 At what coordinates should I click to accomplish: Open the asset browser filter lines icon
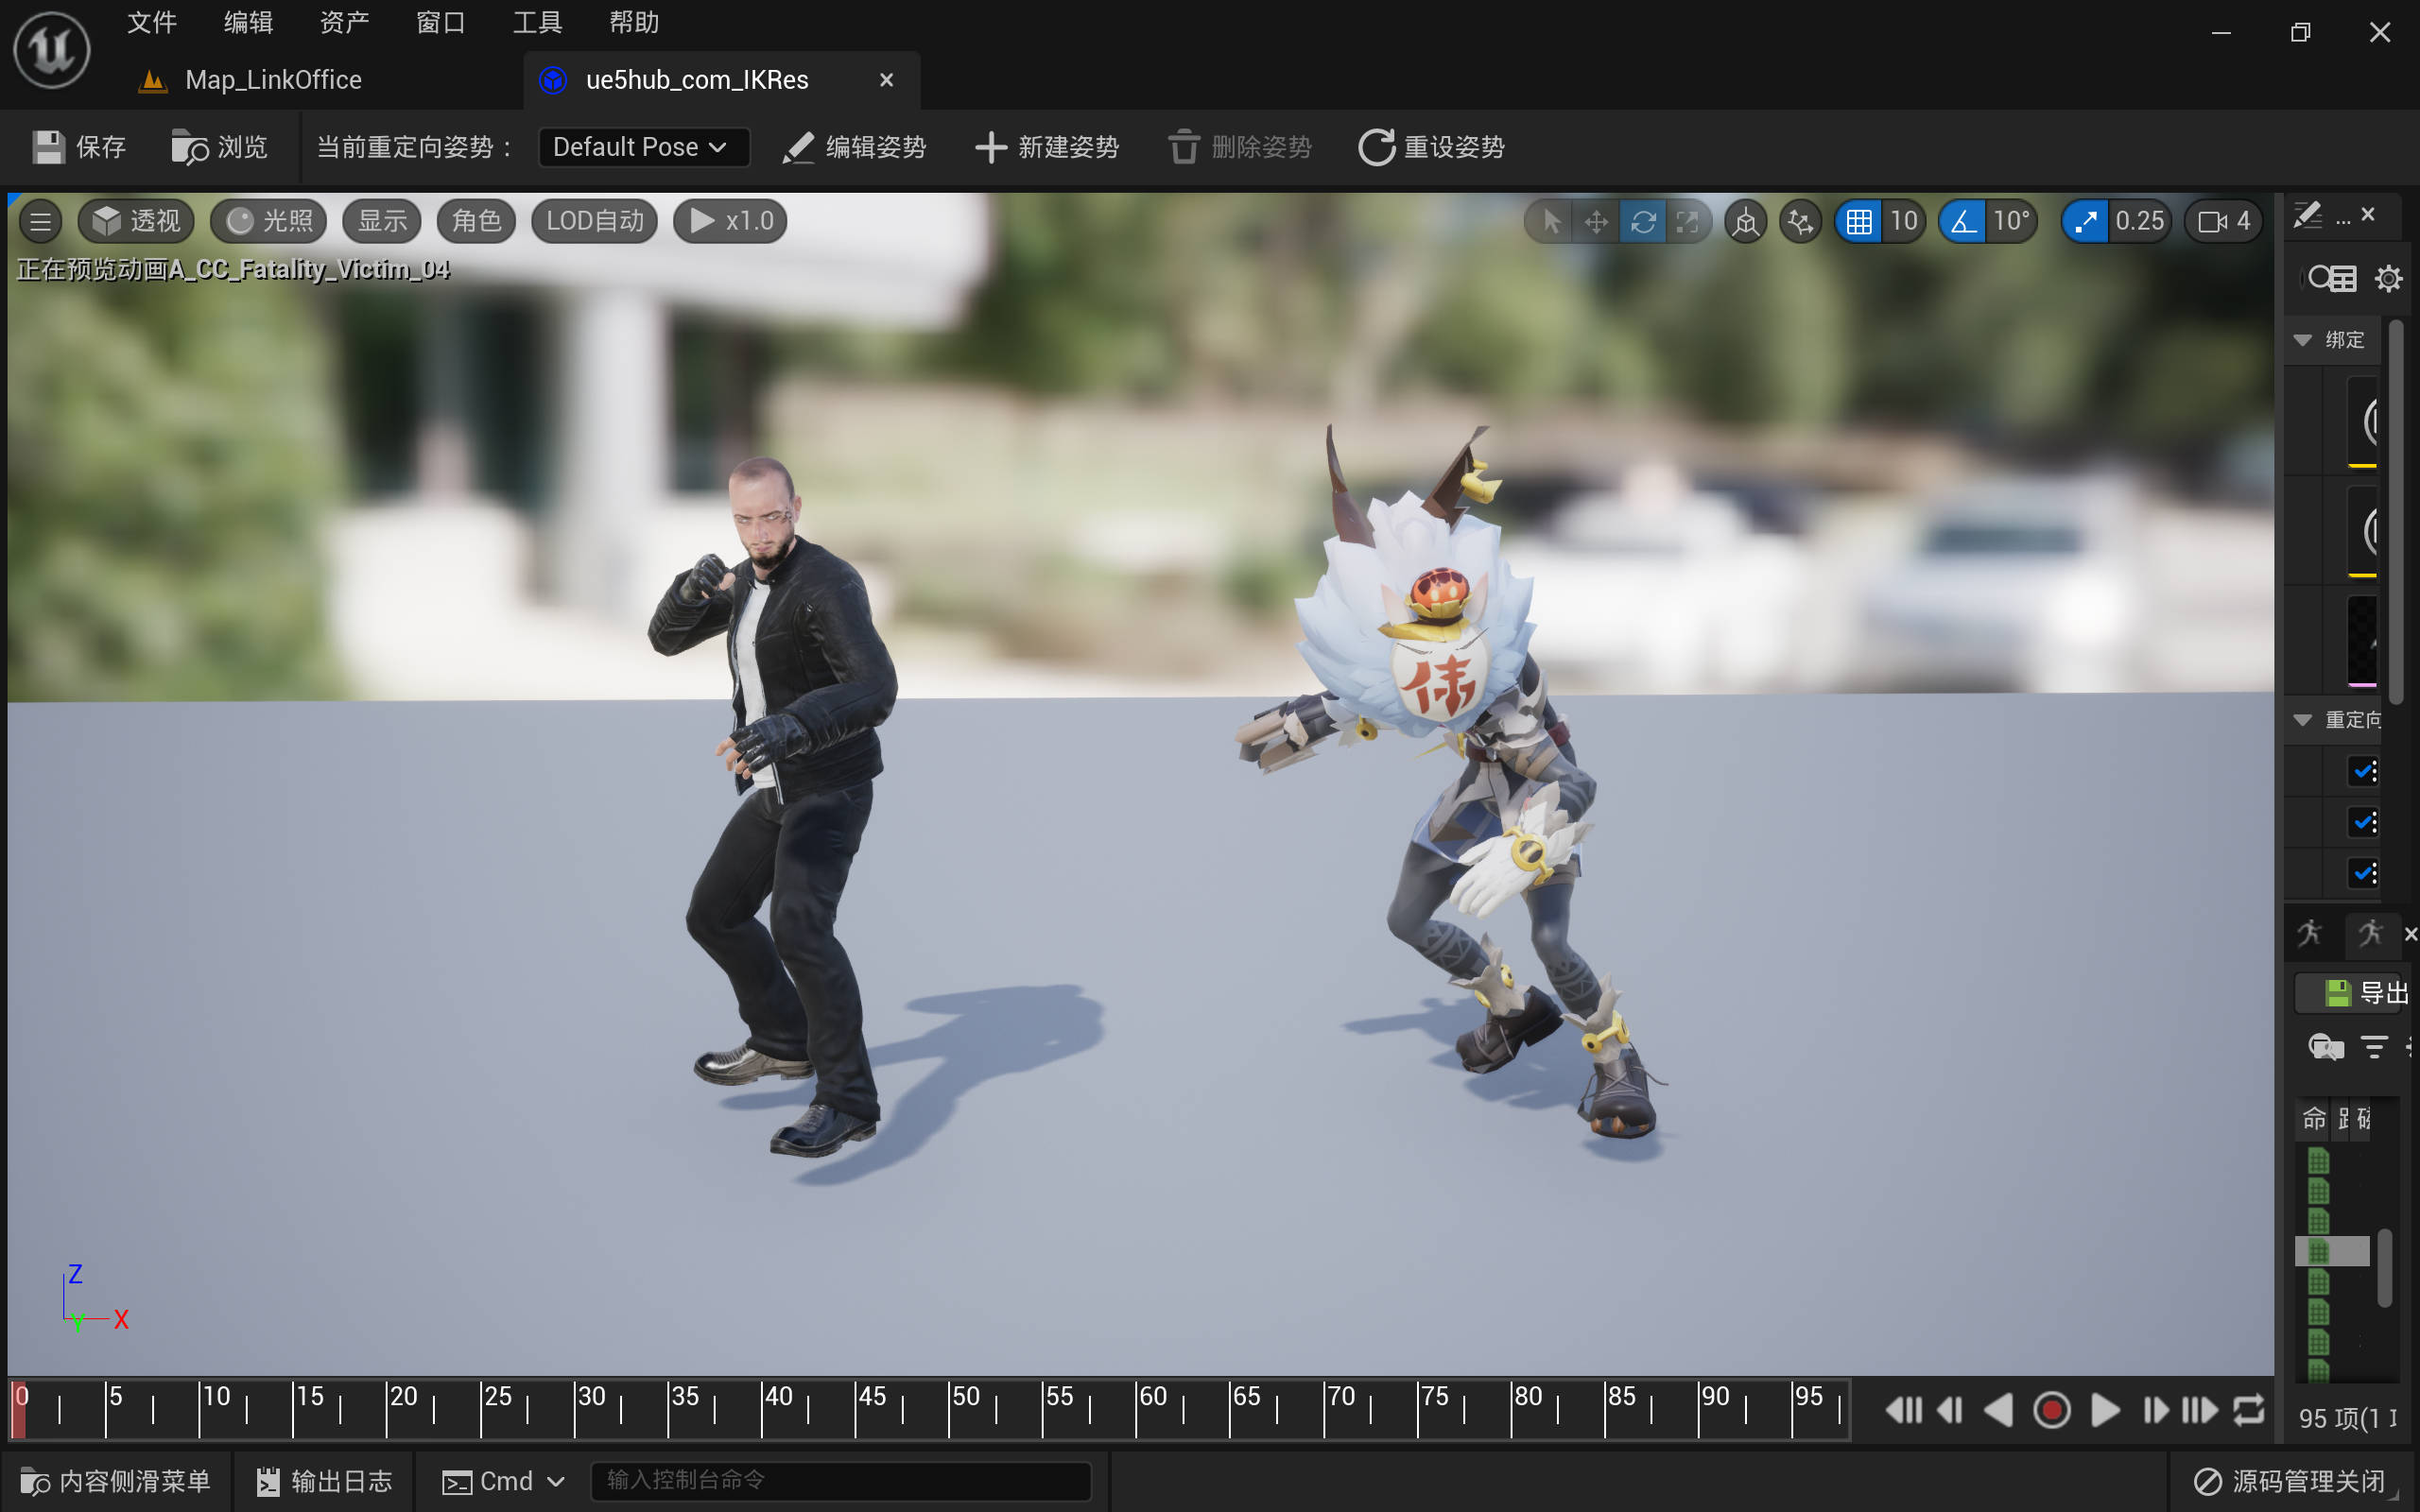pyautogui.click(x=2374, y=1047)
